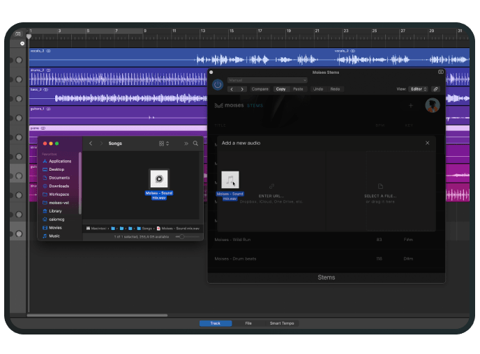Click SELECT A FILE option
The width and height of the screenshot is (480, 354).
click(x=380, y=196)
